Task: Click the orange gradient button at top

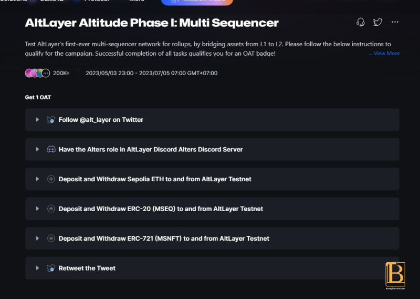Action: pyautogui.click(x=197, y=2)
